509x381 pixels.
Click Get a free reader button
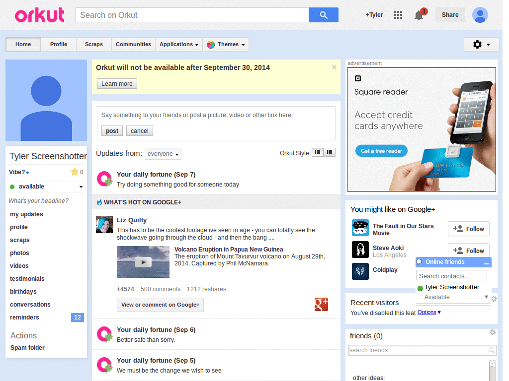click(381, 151)
